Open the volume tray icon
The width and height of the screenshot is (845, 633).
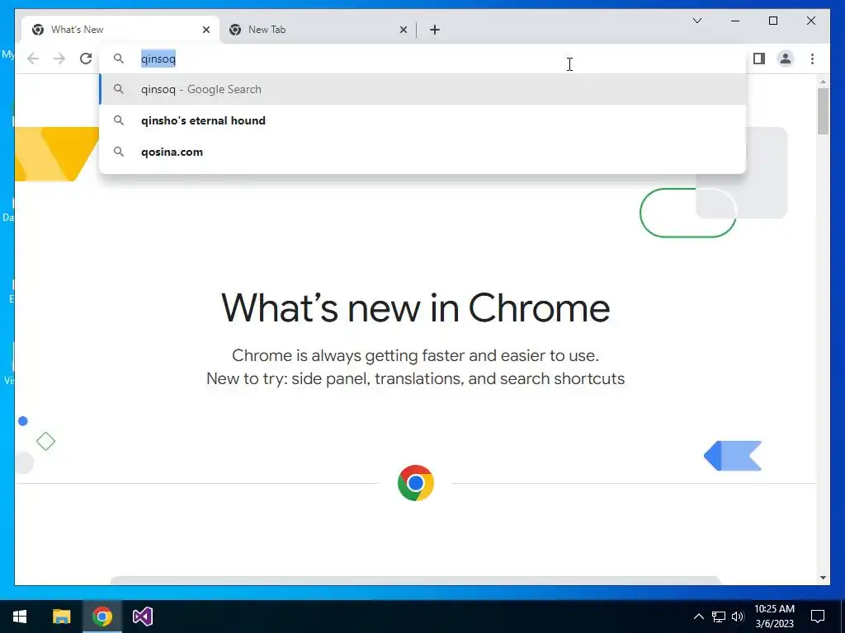738,617
